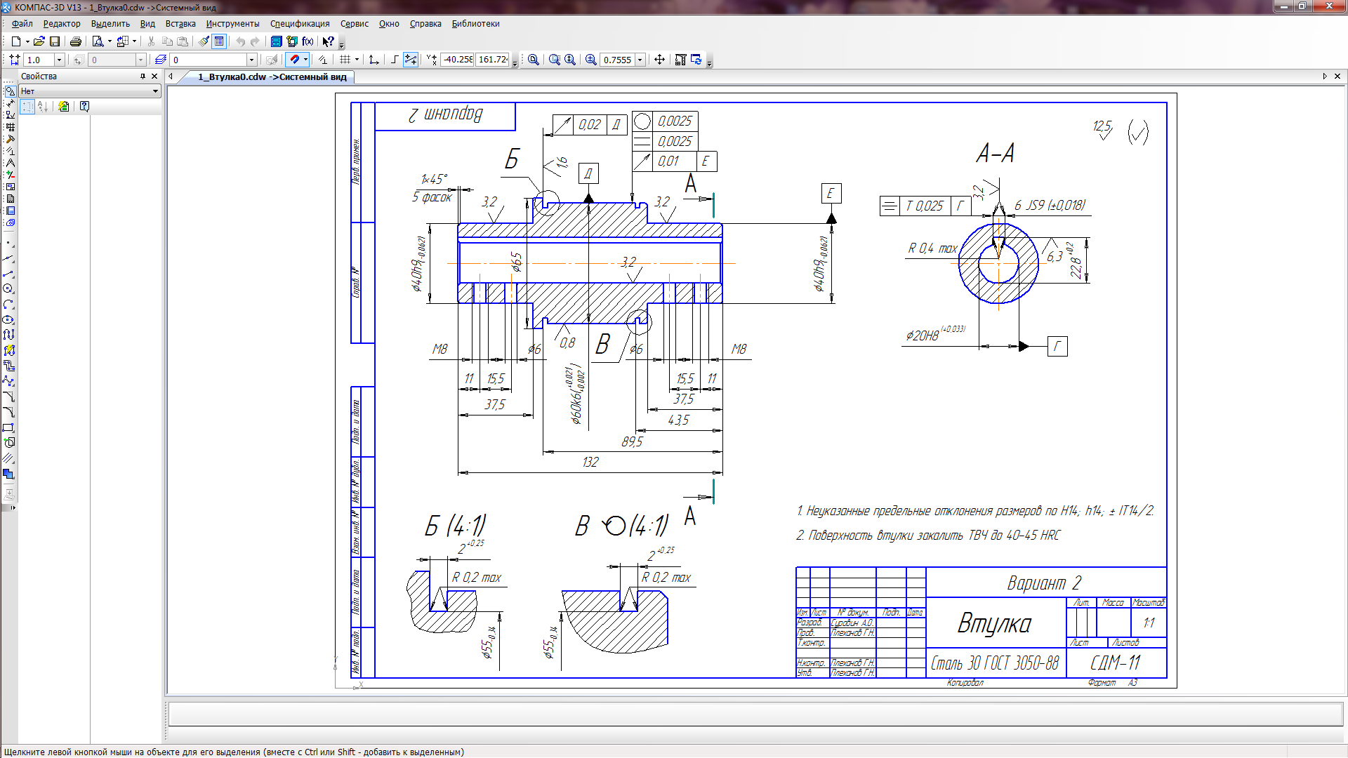
Task: Pin the Properties panel with the pushpin
Action: [x=143, y=76]
